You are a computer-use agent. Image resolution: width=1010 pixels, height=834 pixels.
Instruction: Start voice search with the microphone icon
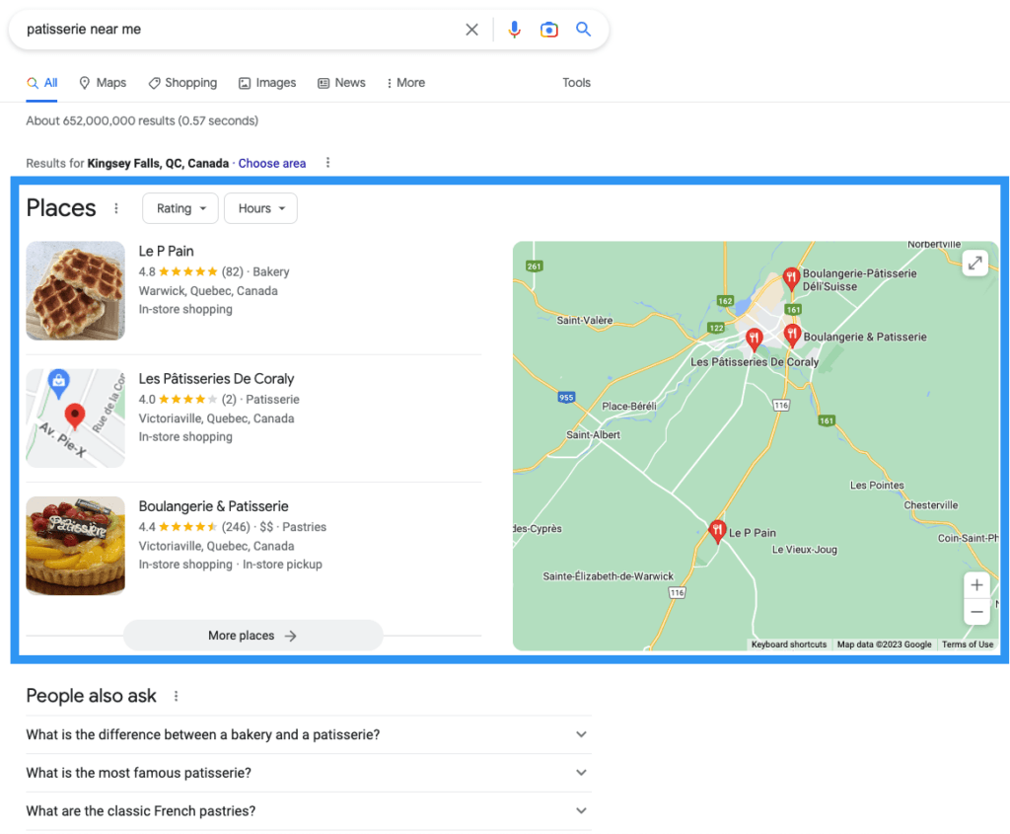[x=514, y=30]
